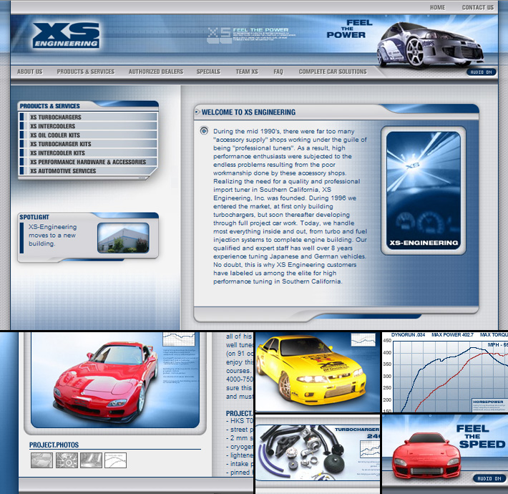This screenshot has height=494, width=508.
Task: Click the dyno run horsepower graph
Action: (446, 373)
